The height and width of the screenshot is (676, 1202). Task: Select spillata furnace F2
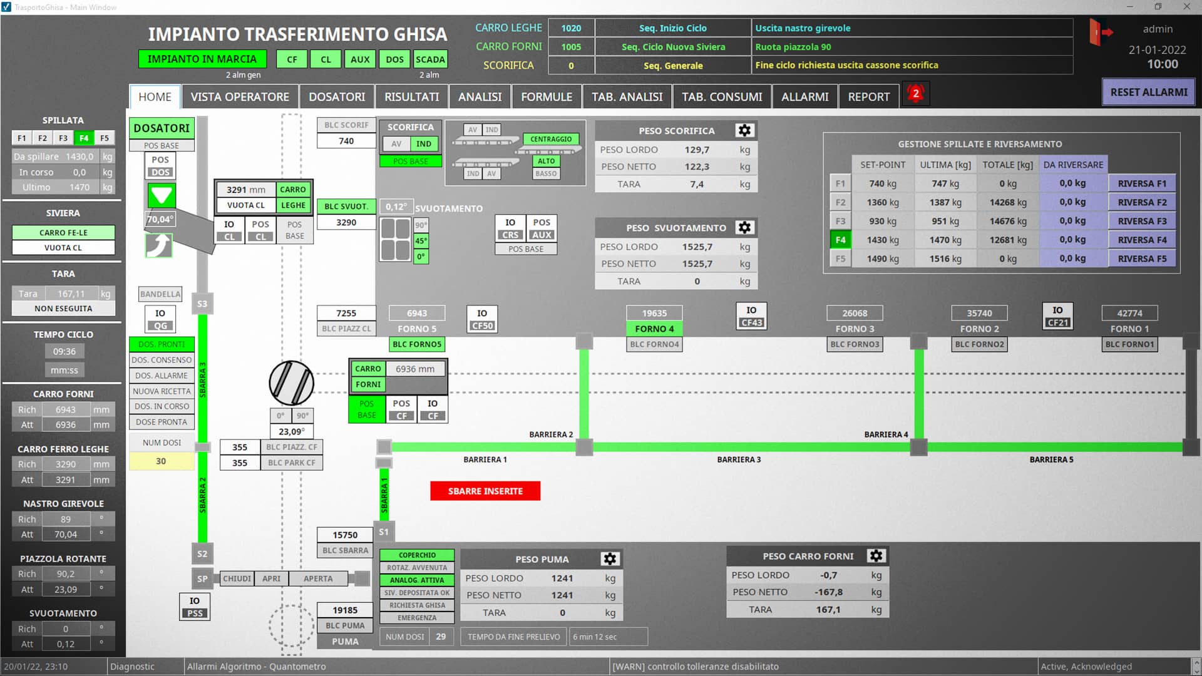click(x=42, y=138)
